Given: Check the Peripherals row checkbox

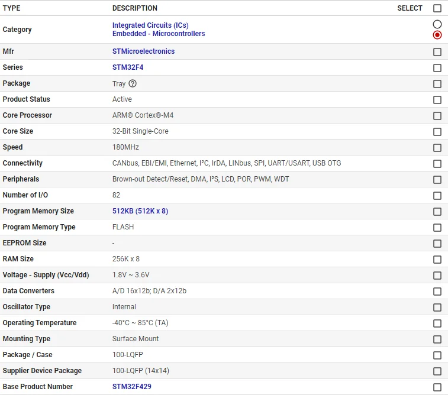Looking at the screenshot, I should point(437,180).
